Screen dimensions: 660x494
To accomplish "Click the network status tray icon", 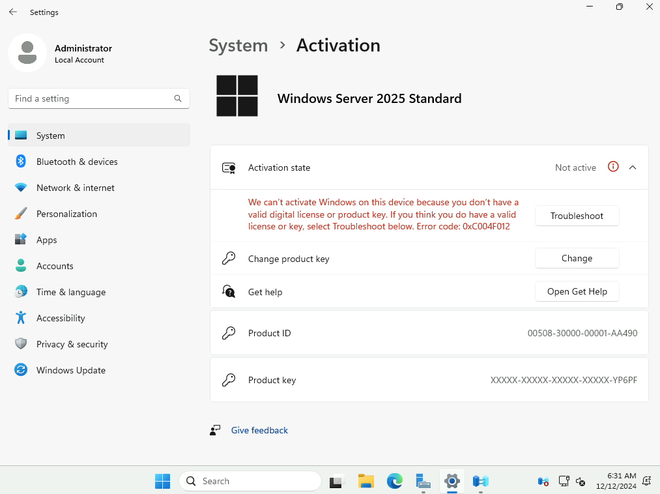I will pos(564,481).
